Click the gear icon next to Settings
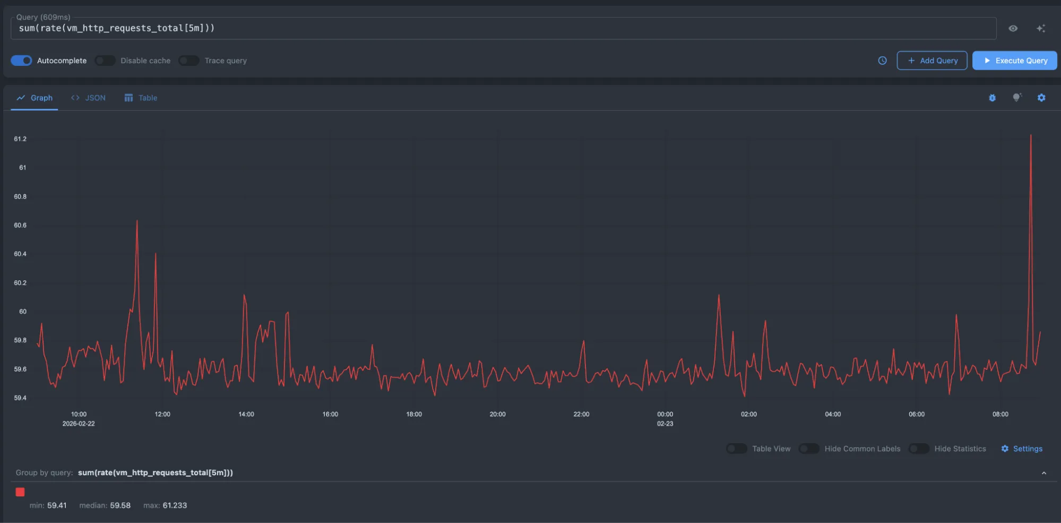 (1005, 449)
